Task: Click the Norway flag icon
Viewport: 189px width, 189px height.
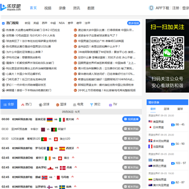Action: click(45, 177)
